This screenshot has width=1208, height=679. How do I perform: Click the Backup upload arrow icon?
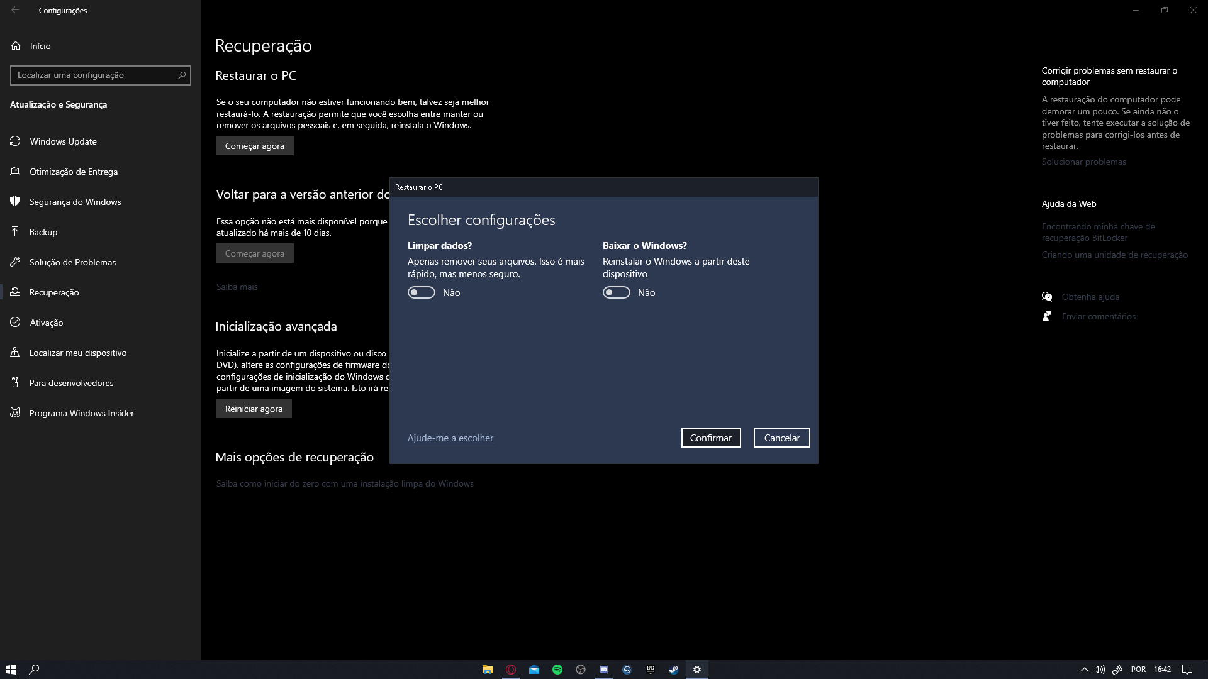(15, 232)
